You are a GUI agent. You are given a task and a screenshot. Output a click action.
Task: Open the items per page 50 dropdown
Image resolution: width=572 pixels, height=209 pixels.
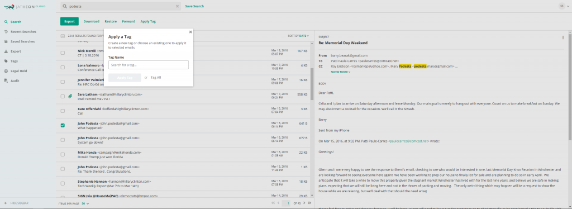pos(85,203)
